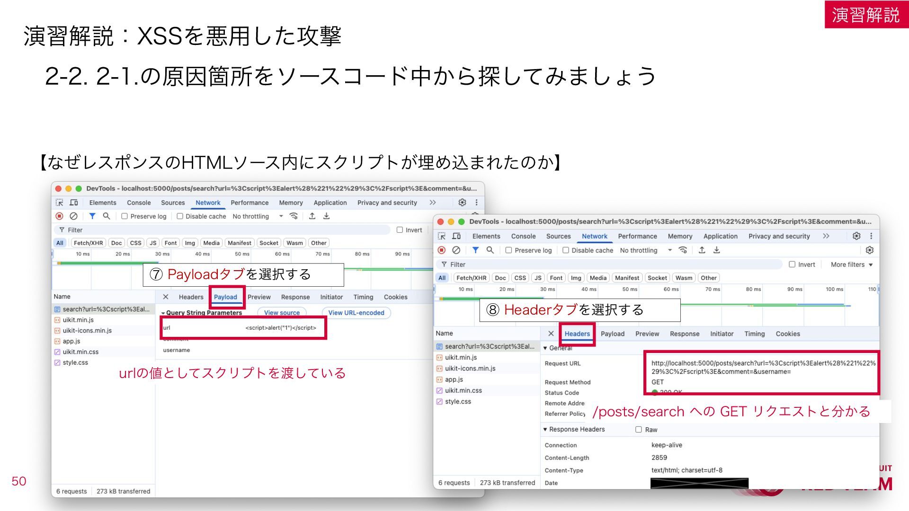This screenshot has width=909, height=511.
Task: Open No throttling dropdown in right DevTools
Action: [646, 250]
